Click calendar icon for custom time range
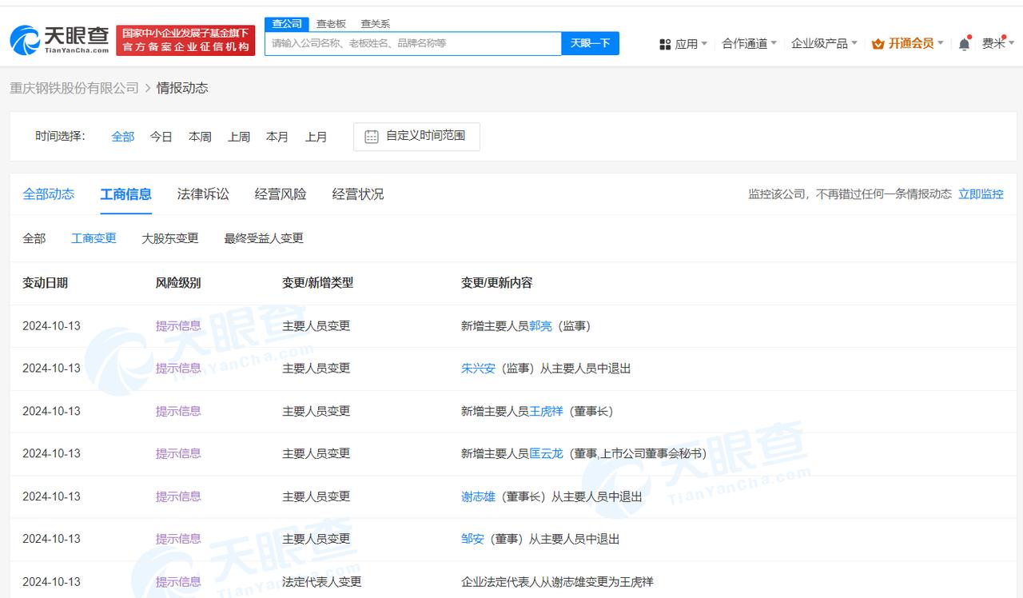Viewport: 1023px width, 598px height. [372, 137]
